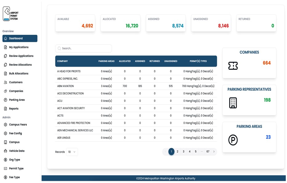Click the Bulk Allocations icon

6,74
